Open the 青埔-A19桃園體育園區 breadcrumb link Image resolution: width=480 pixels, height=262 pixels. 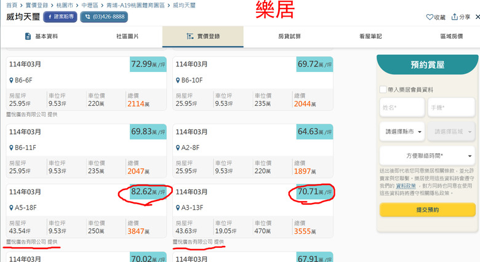click(135, 5)
